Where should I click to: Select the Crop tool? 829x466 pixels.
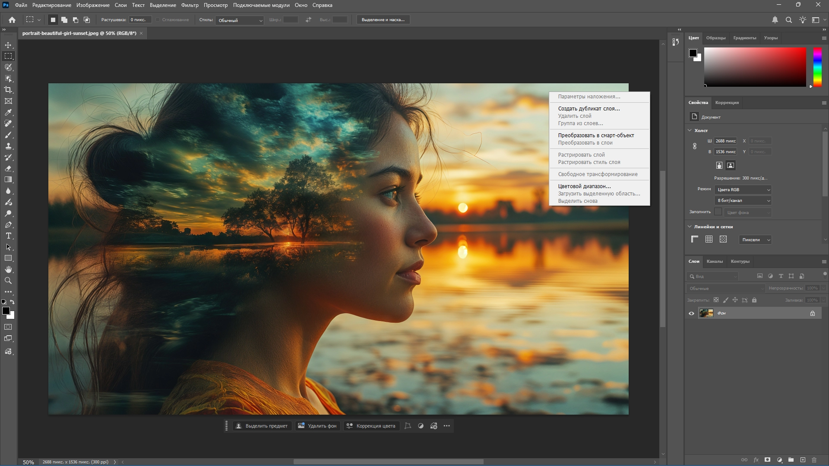pos(8,90)
